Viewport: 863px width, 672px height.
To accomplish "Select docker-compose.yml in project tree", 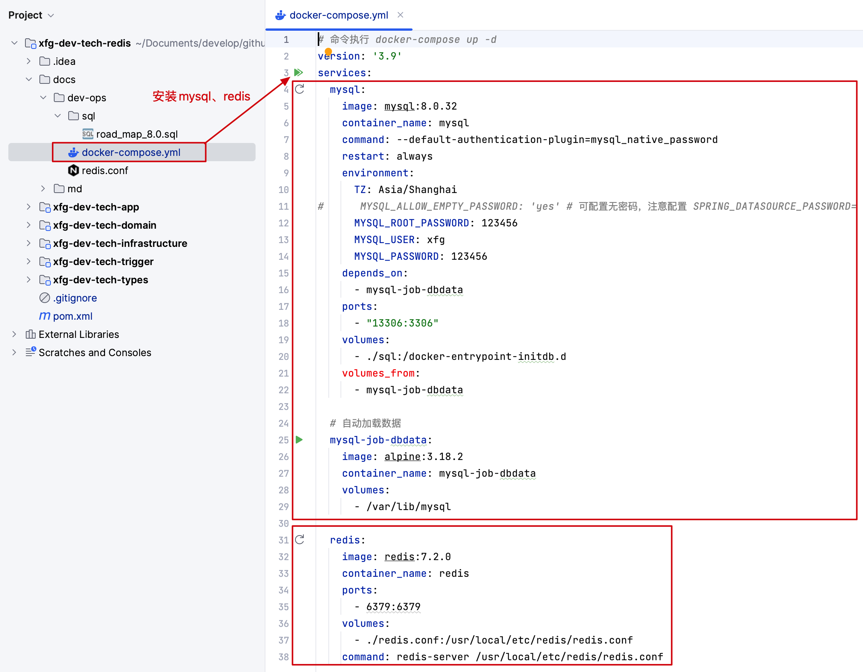I will click(x=130, y=152).
